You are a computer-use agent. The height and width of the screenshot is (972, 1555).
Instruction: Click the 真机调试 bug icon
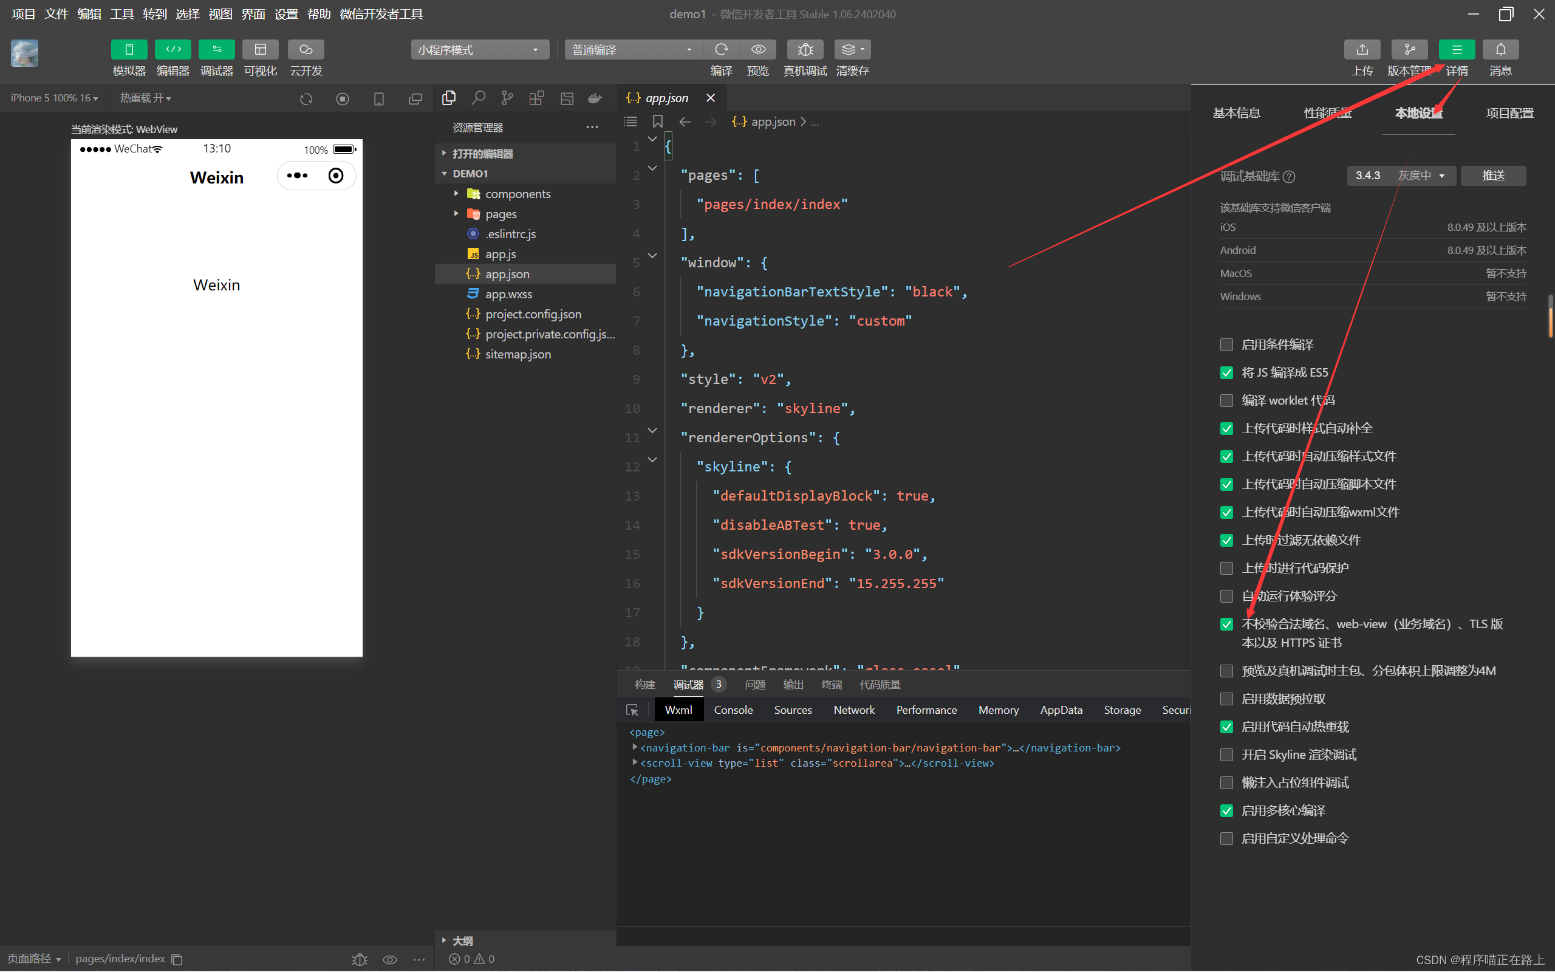click(804, 49)
